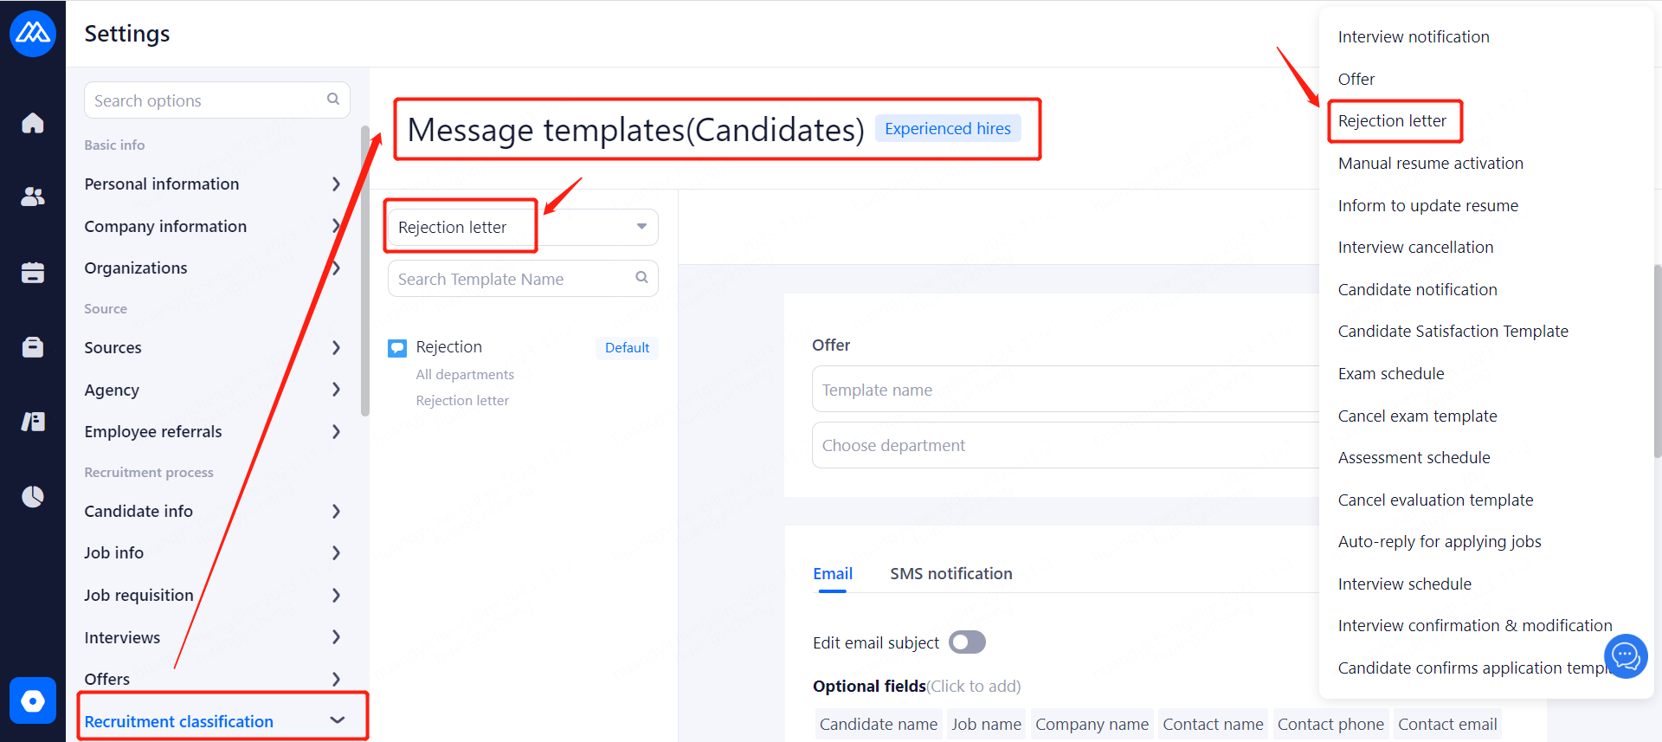Open the pie chart reports icon

pos(33,496)
